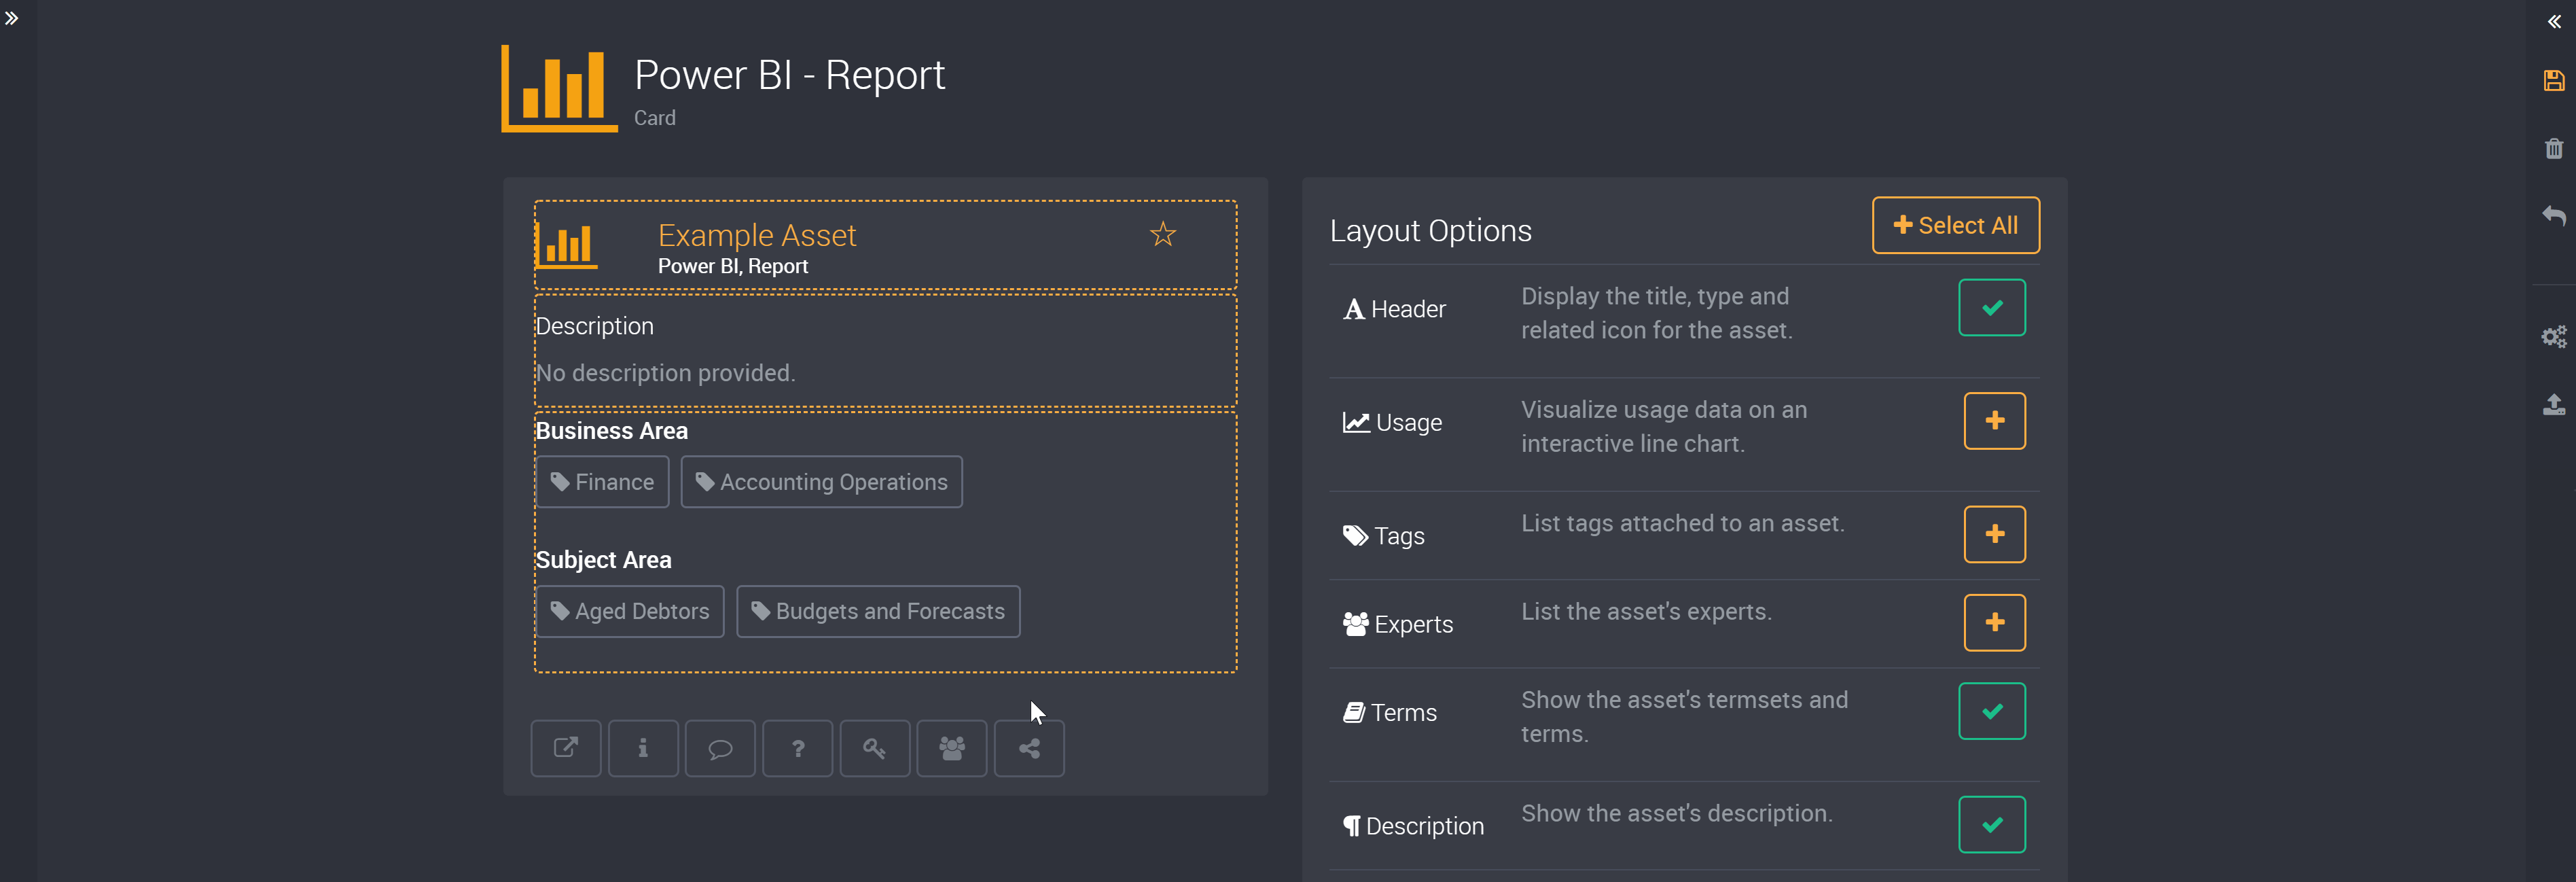
Task: Click the 'Power BI - Report' page title
Action: tap(790, 75)
